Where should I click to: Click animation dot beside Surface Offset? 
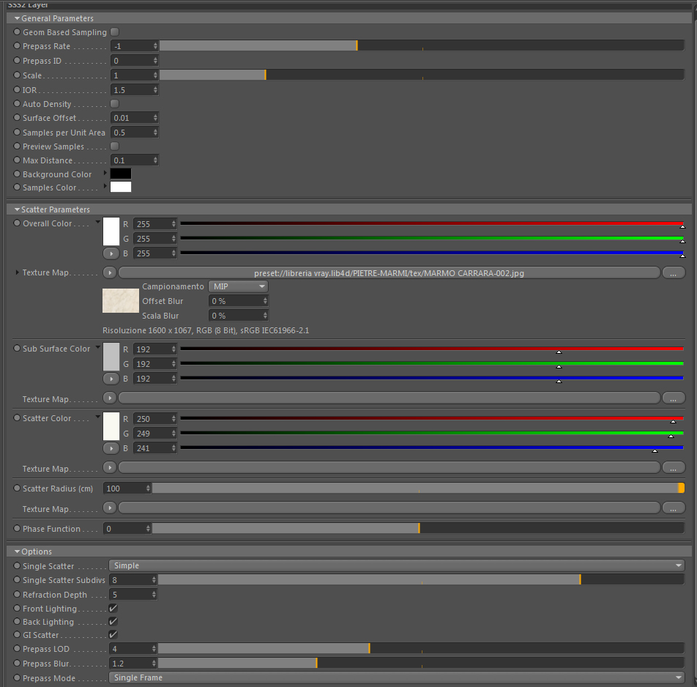[x=17, y=118]
